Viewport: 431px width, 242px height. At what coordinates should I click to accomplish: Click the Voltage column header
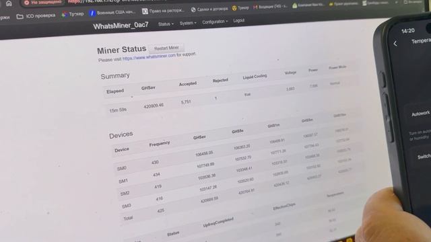[290, 73]
